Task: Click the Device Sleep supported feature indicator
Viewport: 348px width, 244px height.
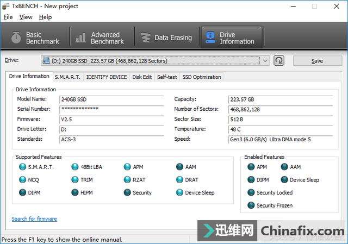Action: pyautogui.click(x=179, y=192)
